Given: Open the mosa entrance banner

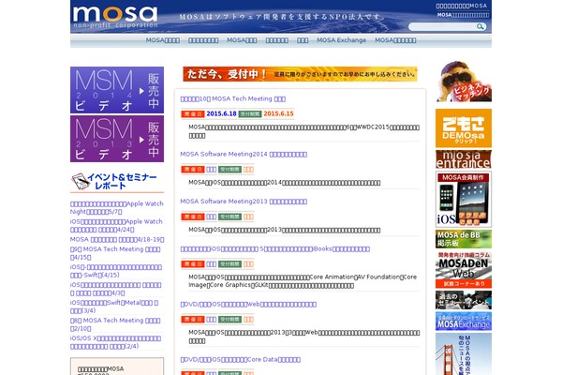Looking at the screenshot, I should 464,159.
